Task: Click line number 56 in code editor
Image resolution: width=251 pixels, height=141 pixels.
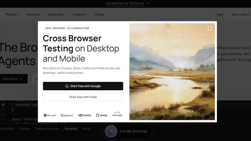Action: (3, 105)
